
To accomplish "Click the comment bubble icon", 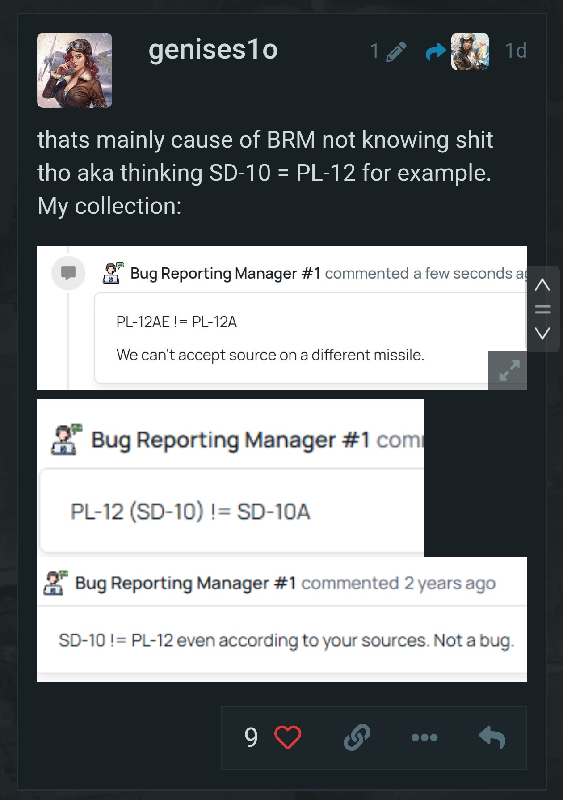I will 68,272.
